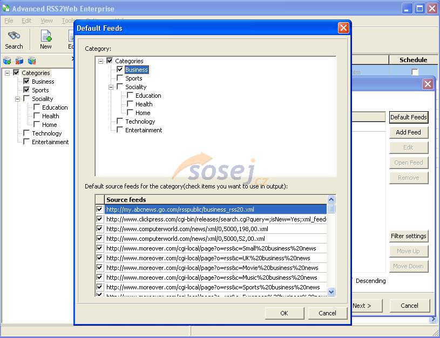
Task: Open the File menu
Action: [x=9, y=21]
